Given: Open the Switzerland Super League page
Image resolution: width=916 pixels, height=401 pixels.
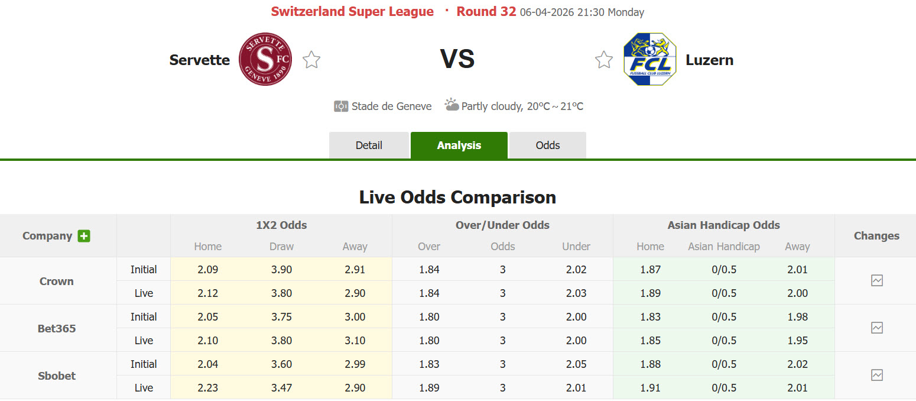Looking at the screenshot, I should [352, 11].
